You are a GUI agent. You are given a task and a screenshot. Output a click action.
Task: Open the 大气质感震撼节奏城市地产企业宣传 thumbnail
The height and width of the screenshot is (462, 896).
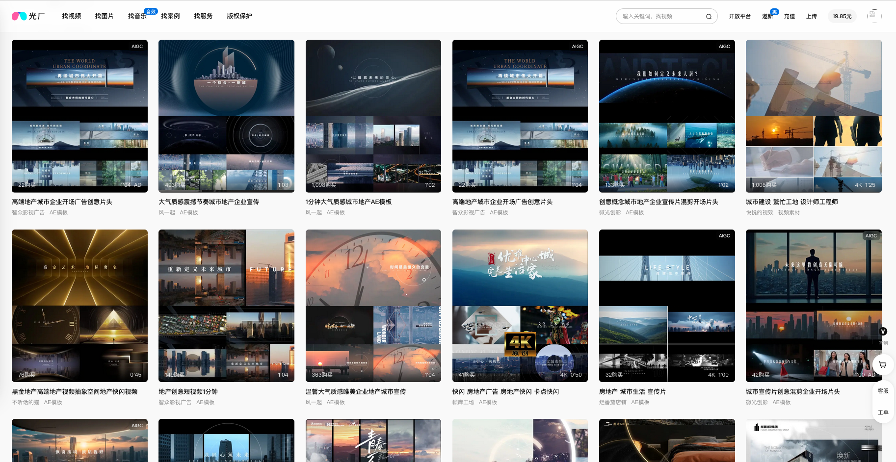pos(226,116)
